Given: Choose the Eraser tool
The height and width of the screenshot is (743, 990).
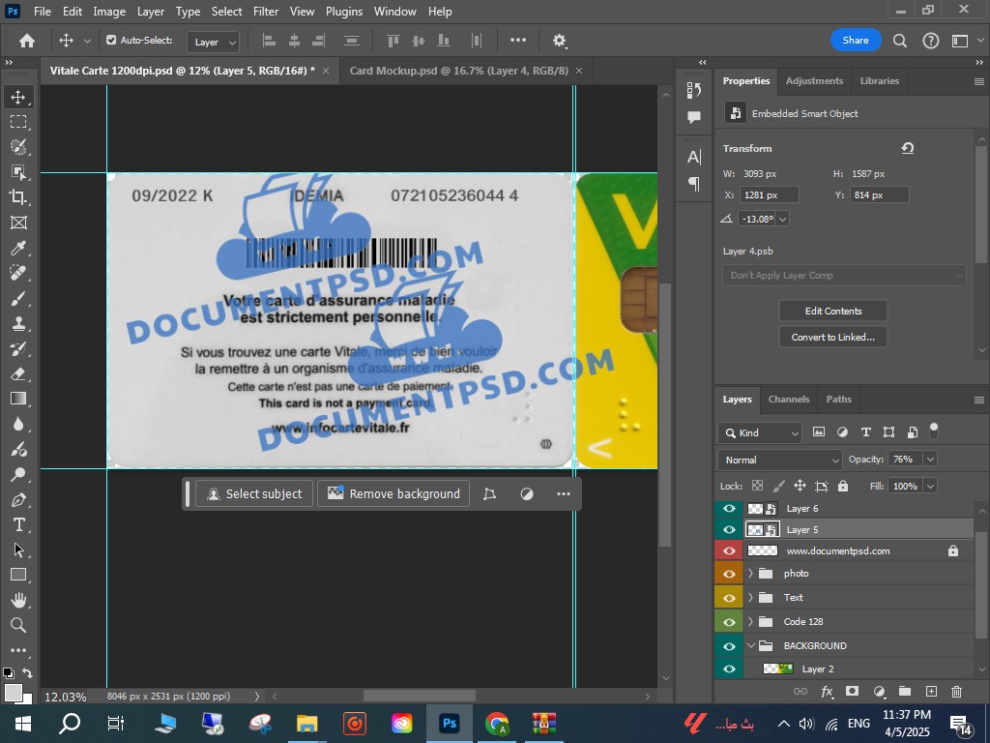Looking at the screenshot, I should click(18, 373).
